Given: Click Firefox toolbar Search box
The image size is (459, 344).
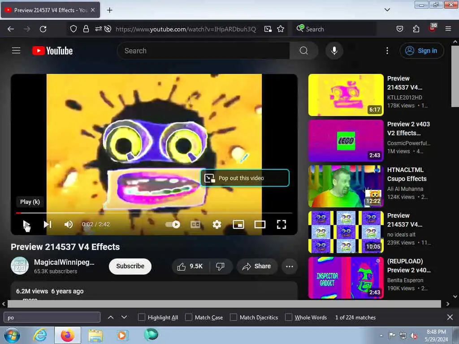Looking at the screenshot, I should coord(334,29).
